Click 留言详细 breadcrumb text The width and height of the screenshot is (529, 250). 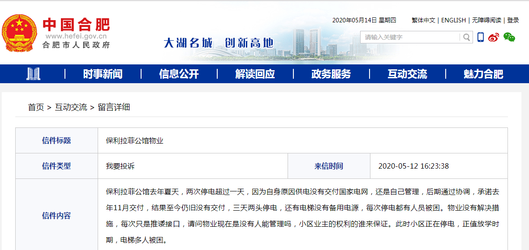114,107
